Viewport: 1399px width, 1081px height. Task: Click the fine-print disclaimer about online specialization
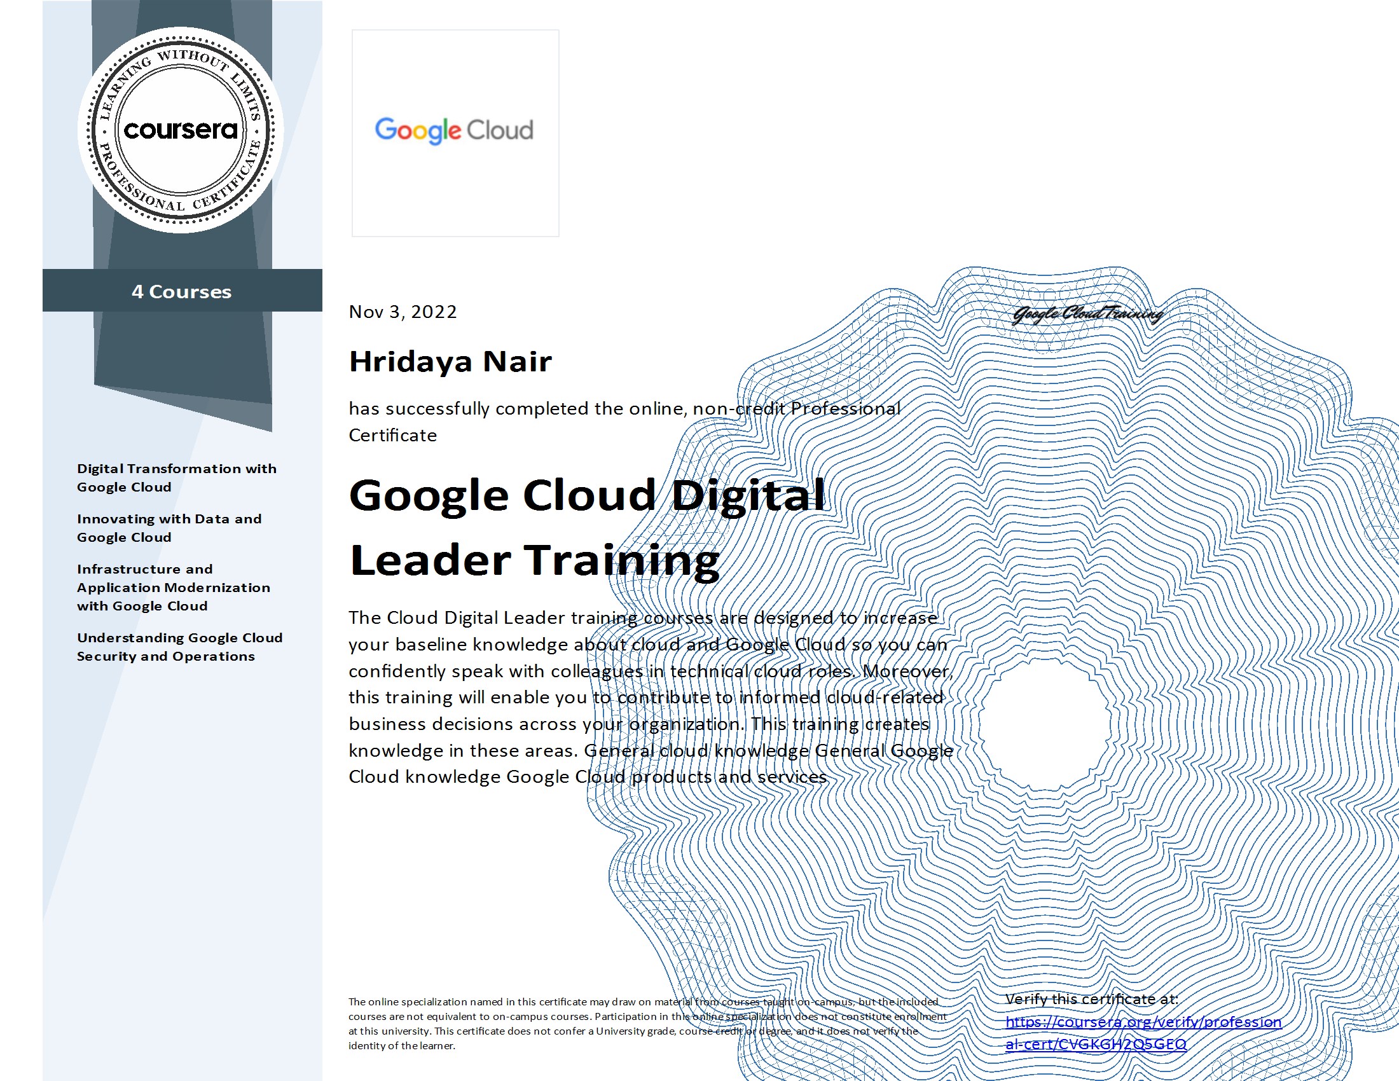pyautogui.click(x=647, y=1023)
